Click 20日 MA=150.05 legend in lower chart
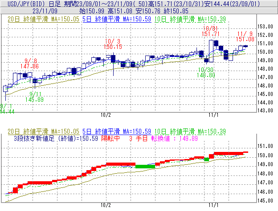The image size is (278, 211). [x=44, y=131]
